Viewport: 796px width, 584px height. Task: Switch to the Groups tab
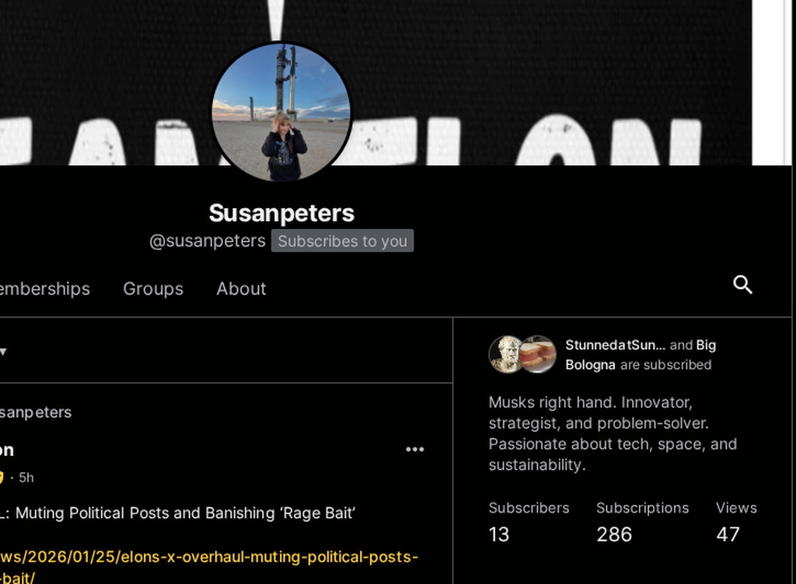click(153, 288)
